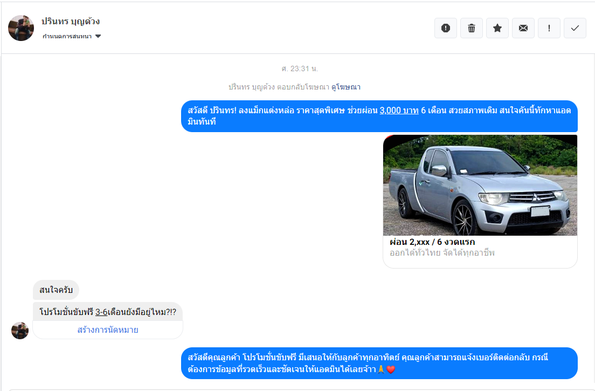The height and width of the screenshot is (391, 595).
Task: Click the 3-6 underlined text in customer message
Action: click(x=101, y=312)
